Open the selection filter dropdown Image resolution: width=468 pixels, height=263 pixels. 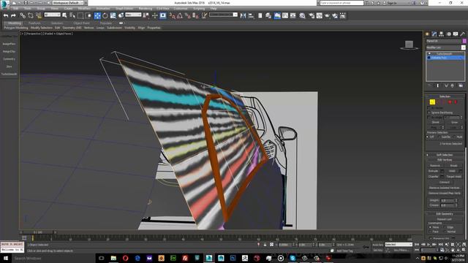(x=53, y=15)
